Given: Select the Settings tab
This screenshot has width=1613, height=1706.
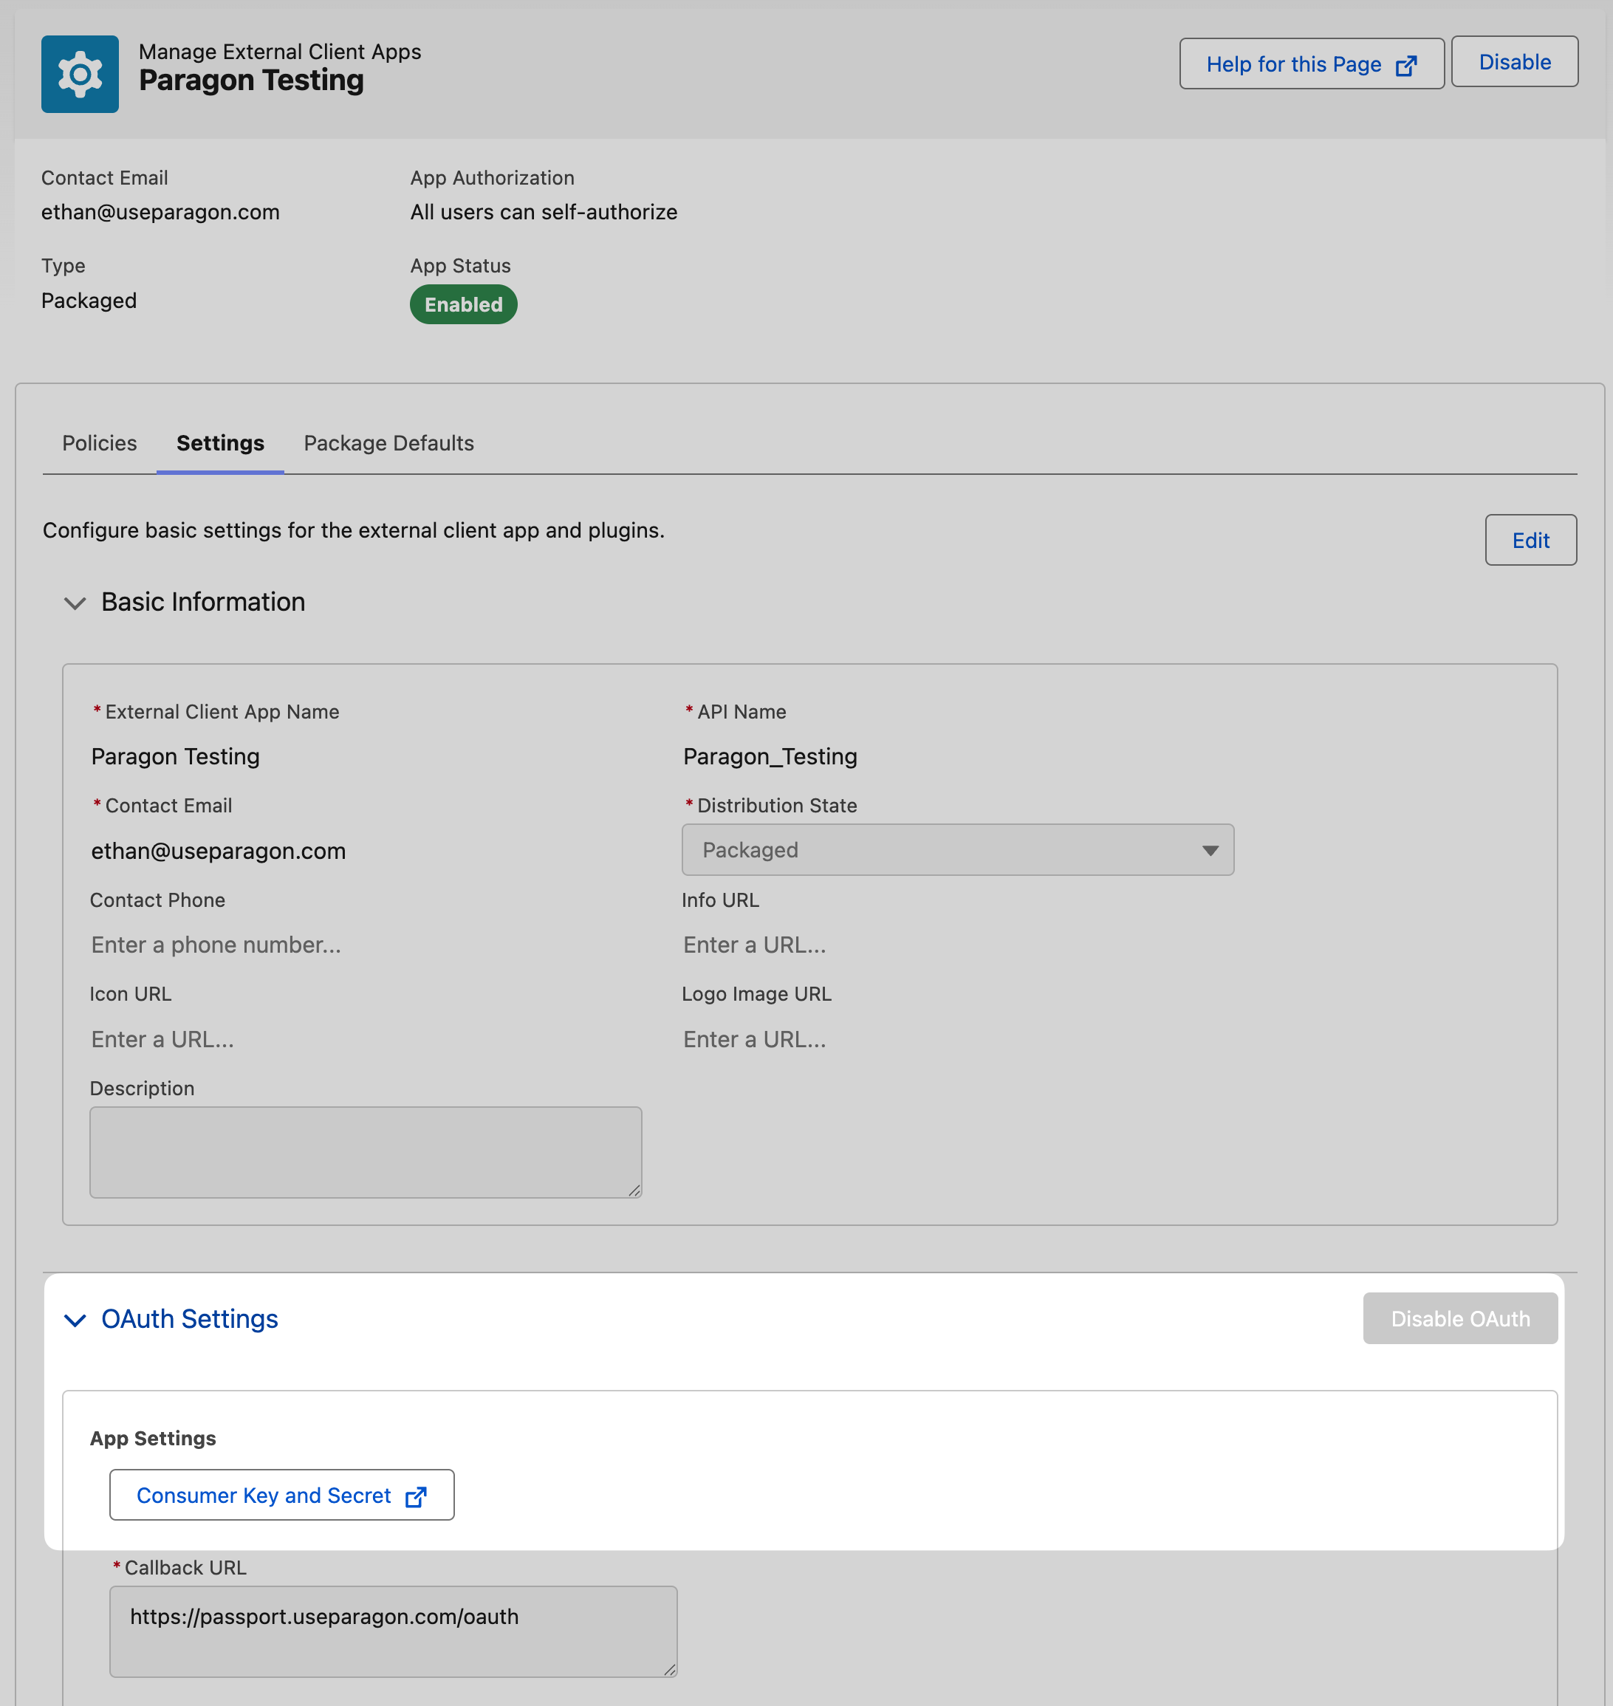Looking at the screenshot, I should [220, 443].
